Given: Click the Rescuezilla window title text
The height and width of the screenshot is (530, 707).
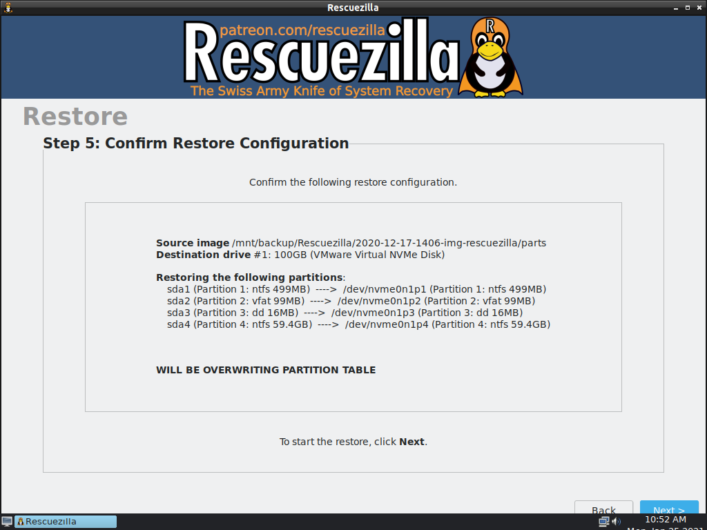Looking at the screenshot, I should (x=353, y=8).
